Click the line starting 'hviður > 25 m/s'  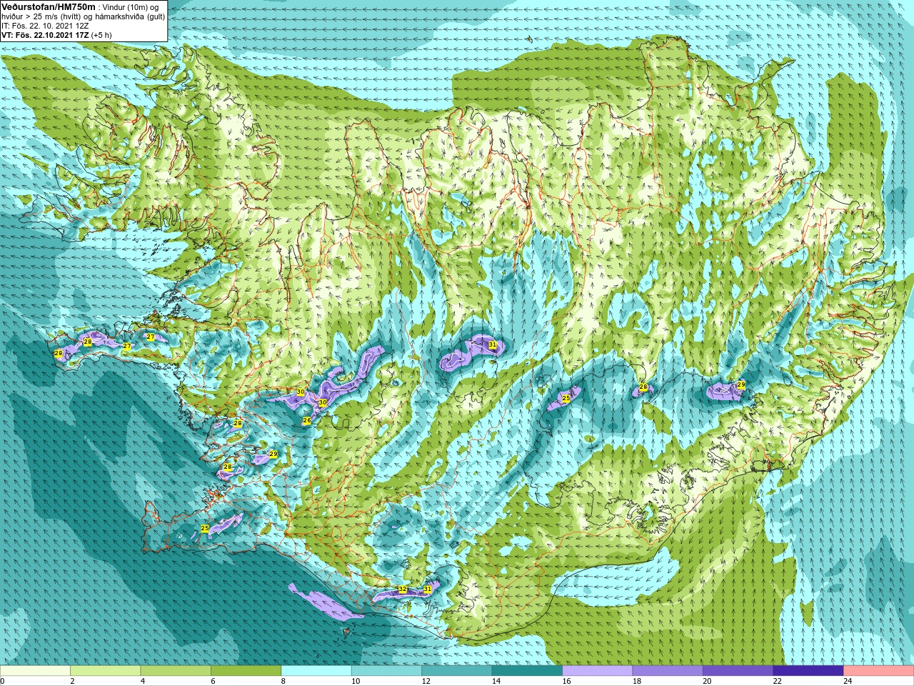click(x=84, y=16)
